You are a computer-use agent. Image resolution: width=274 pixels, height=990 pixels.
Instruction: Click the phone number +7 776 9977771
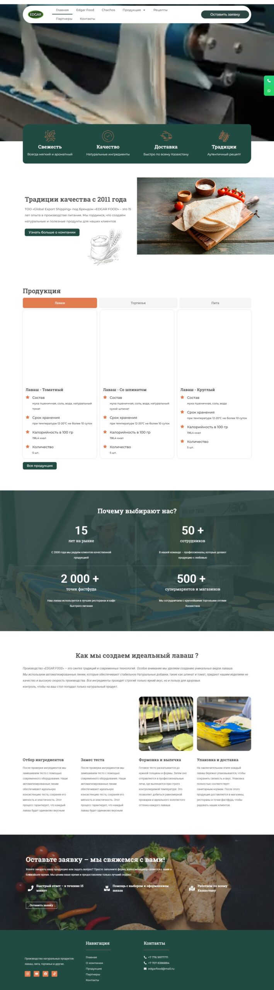pos(158,957)
